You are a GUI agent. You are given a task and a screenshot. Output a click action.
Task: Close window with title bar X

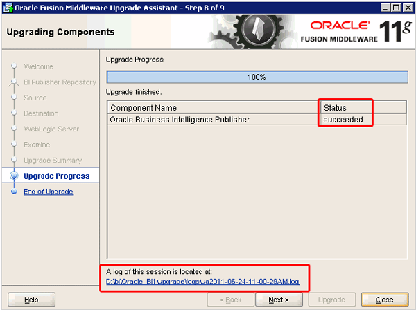408,8
